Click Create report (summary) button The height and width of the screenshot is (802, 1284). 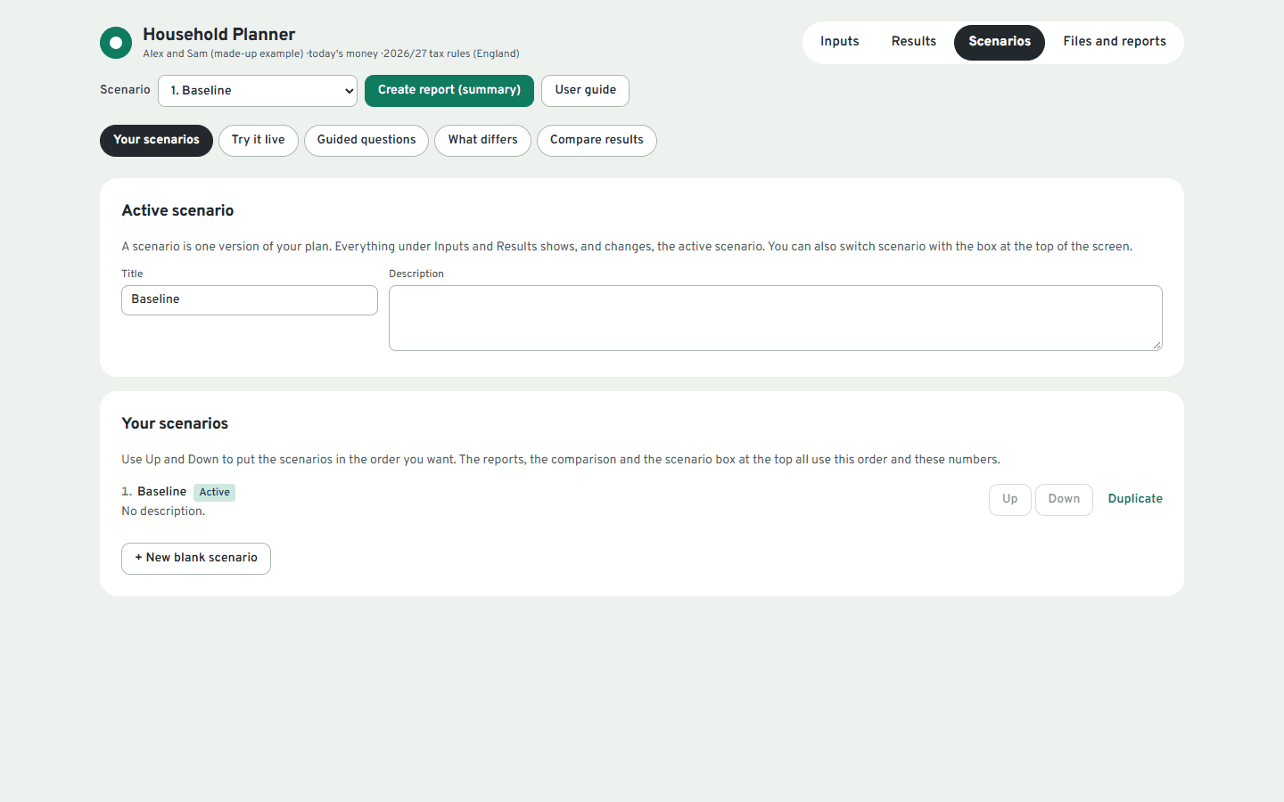(x=449, y=91)
